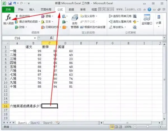Select column C header
Screen dimensions: 168x131
click(x=50, y=43)
